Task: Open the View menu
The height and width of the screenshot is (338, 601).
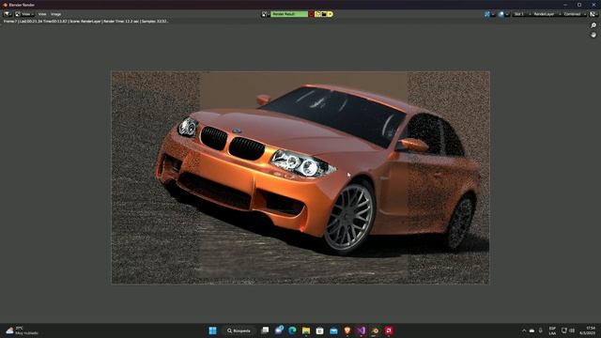Action: [x=42, y=14]
